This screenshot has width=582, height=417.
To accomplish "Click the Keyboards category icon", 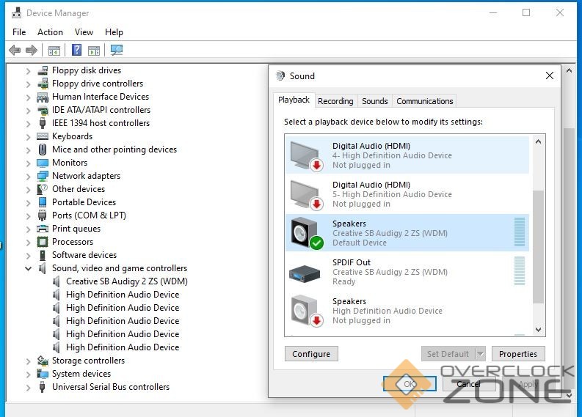I will point(43,136).
